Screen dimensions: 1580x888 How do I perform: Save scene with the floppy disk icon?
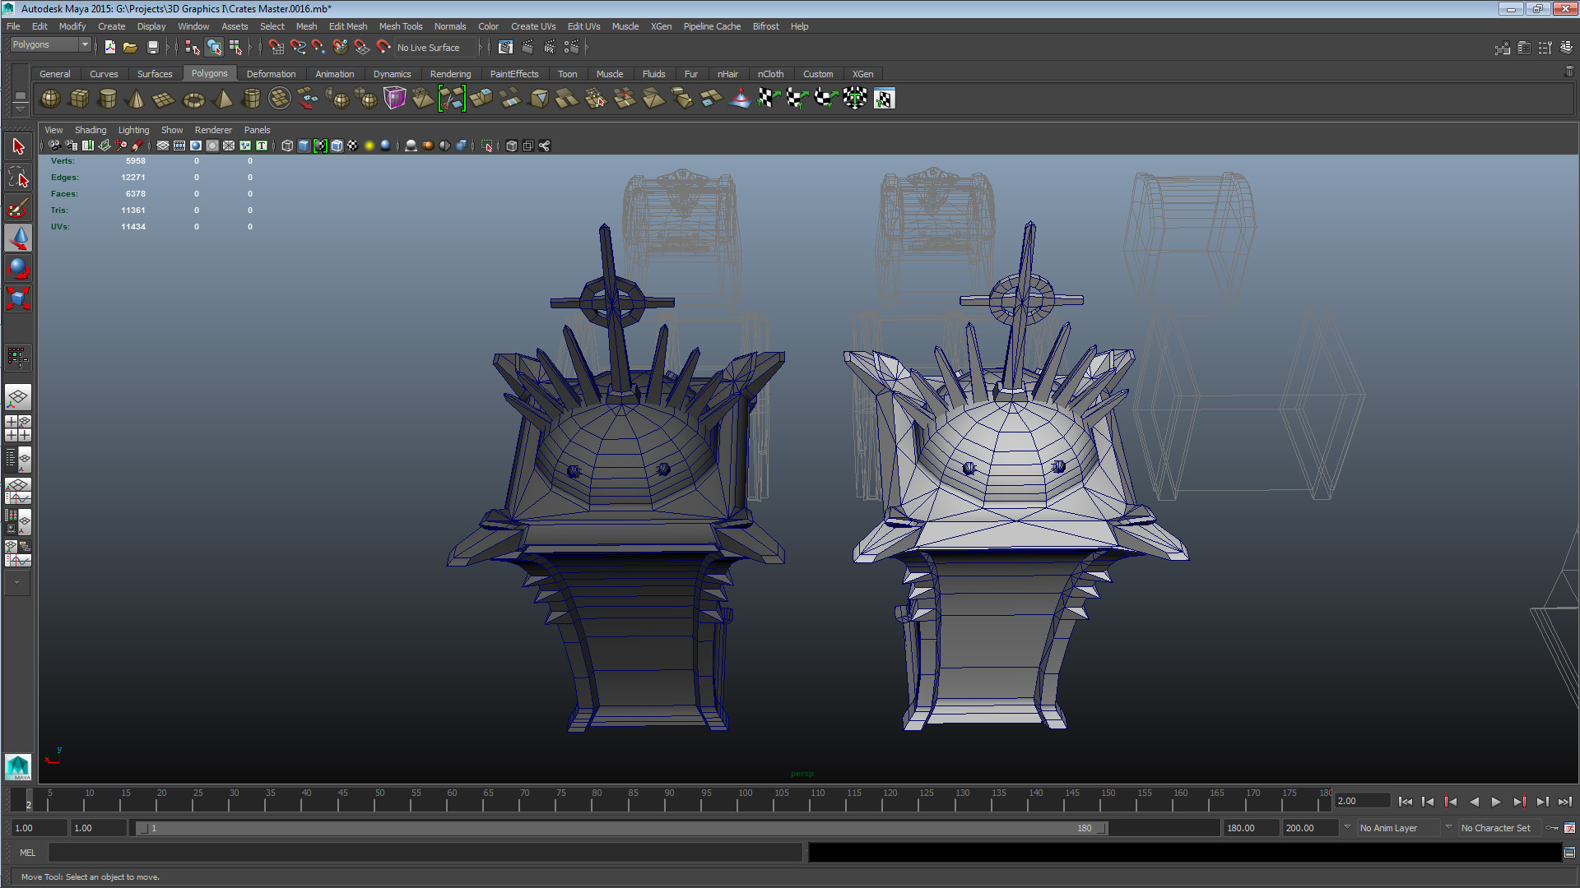click(x=152, y=48)
